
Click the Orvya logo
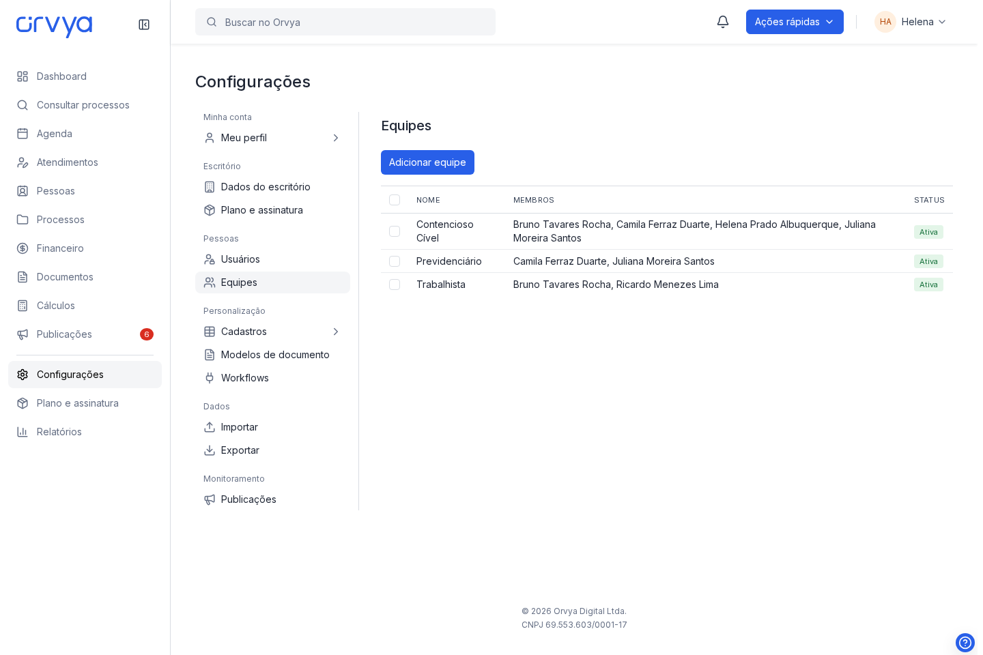(54, 26)
